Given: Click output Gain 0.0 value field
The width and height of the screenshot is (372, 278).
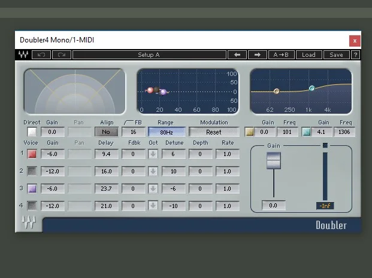Looking at the screenshot, I should [274, 205].
